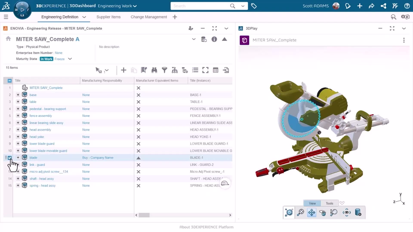The height and width of the screenshot is (232, 413).
Task: Switch to the Tools tab in 3DPlay
Action: click(x=329, y=203)
